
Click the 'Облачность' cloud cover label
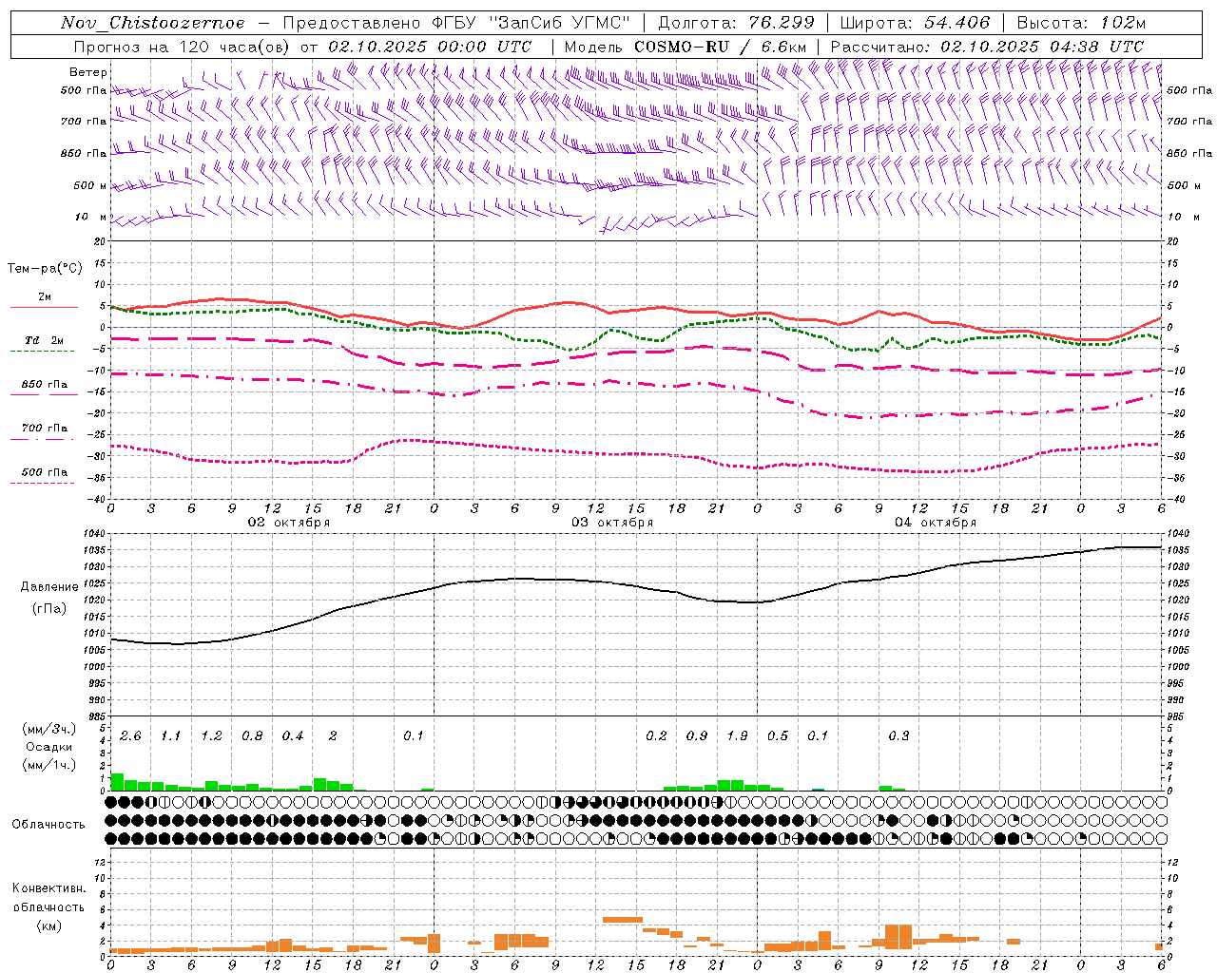coord(48,825)
